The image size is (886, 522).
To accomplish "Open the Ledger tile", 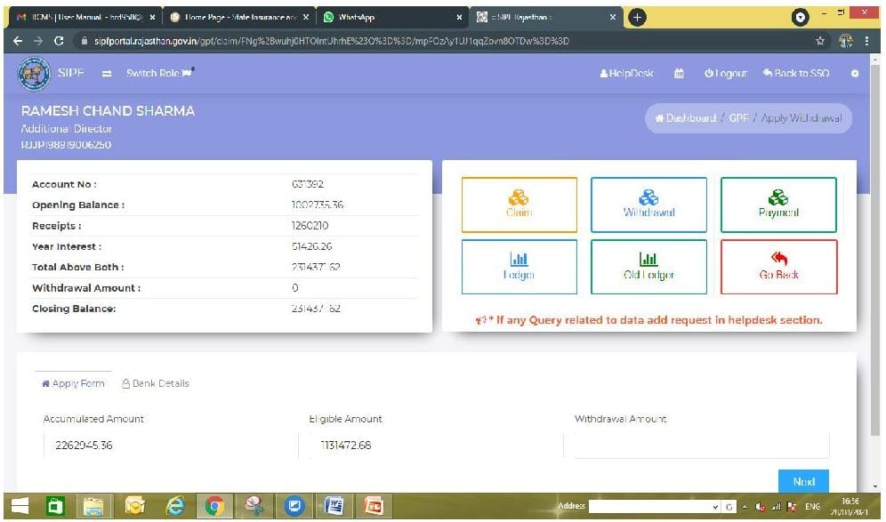I will 519,267.
